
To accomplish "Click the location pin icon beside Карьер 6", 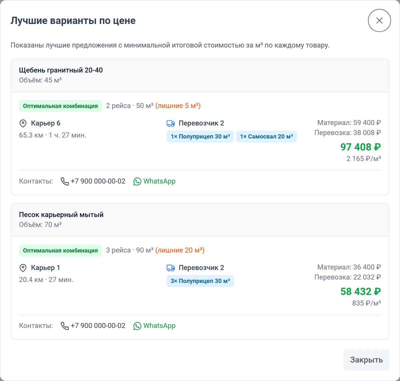I will (x=23, y=124).
